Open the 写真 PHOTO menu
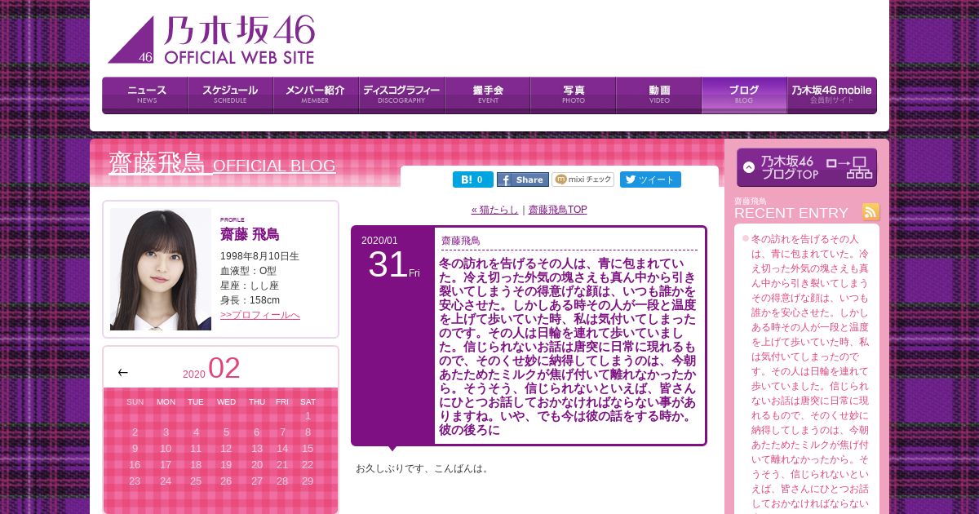Screen dimensions: 979x514 click(x=574, y=95)
